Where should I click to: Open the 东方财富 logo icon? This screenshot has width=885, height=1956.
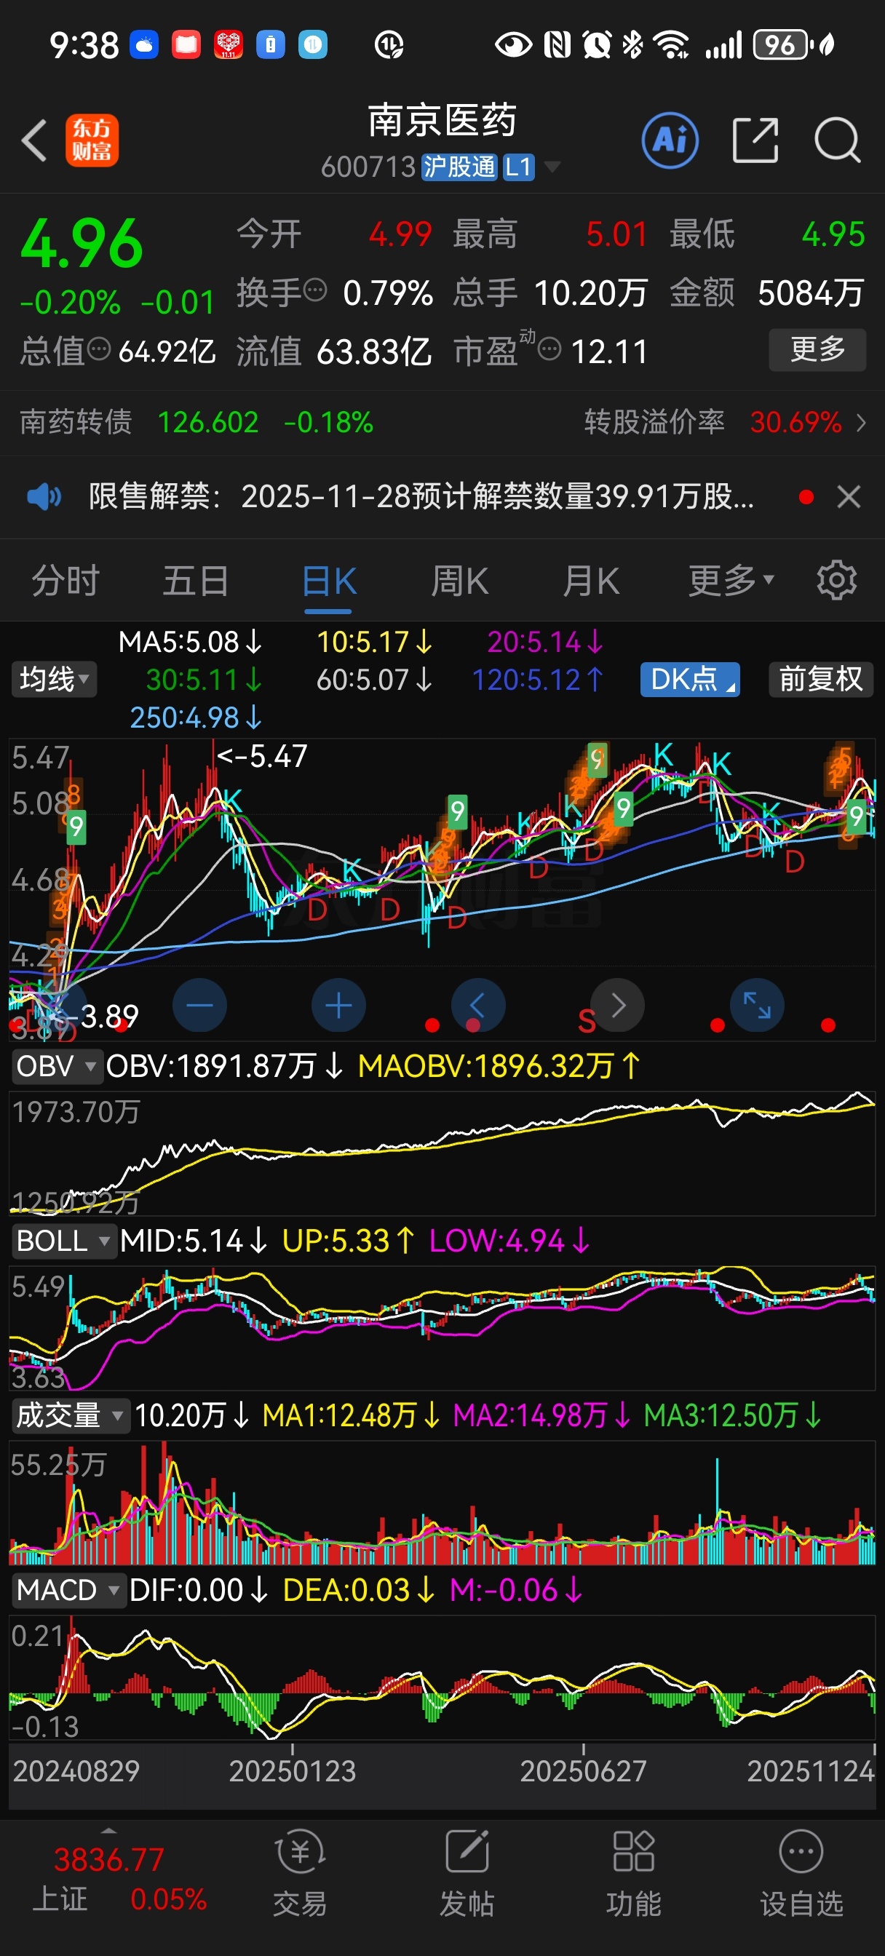click(x=92, y=140)
